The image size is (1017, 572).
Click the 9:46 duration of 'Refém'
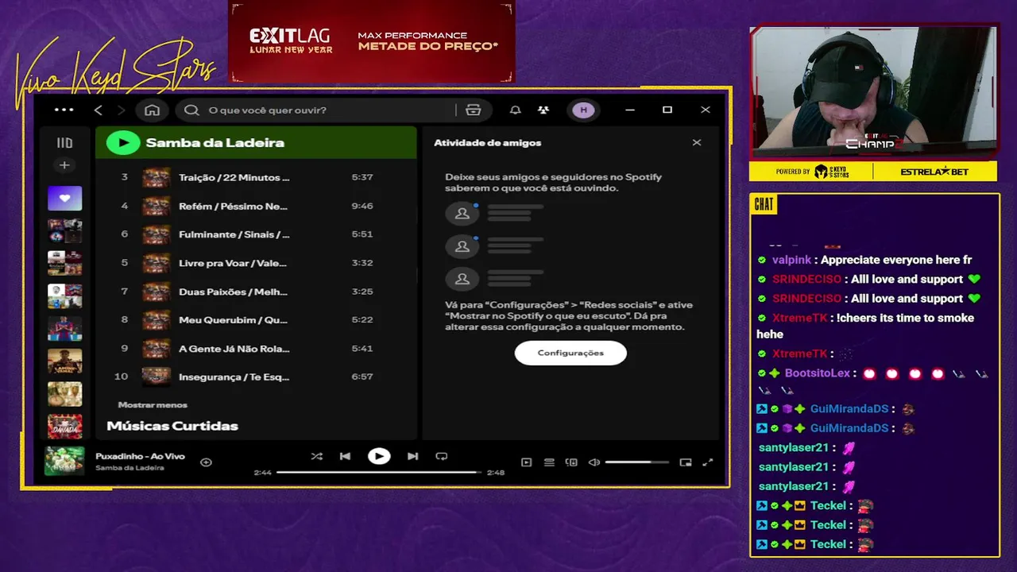[362, 206]
